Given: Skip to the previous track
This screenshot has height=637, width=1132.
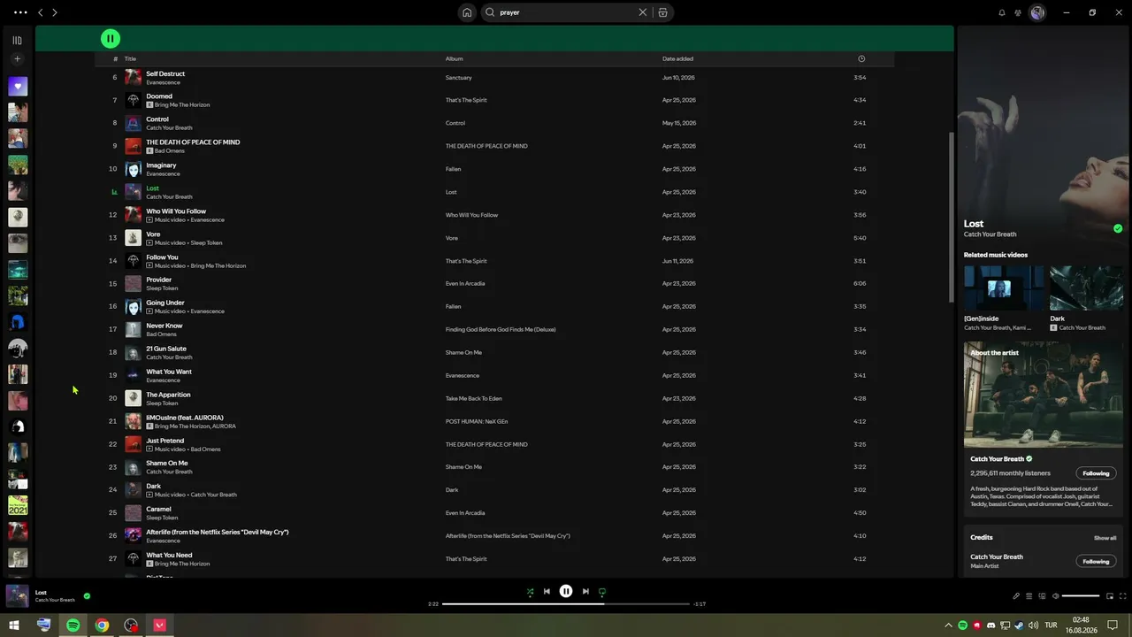Looking at the screenshot, I should coord(547,592).
